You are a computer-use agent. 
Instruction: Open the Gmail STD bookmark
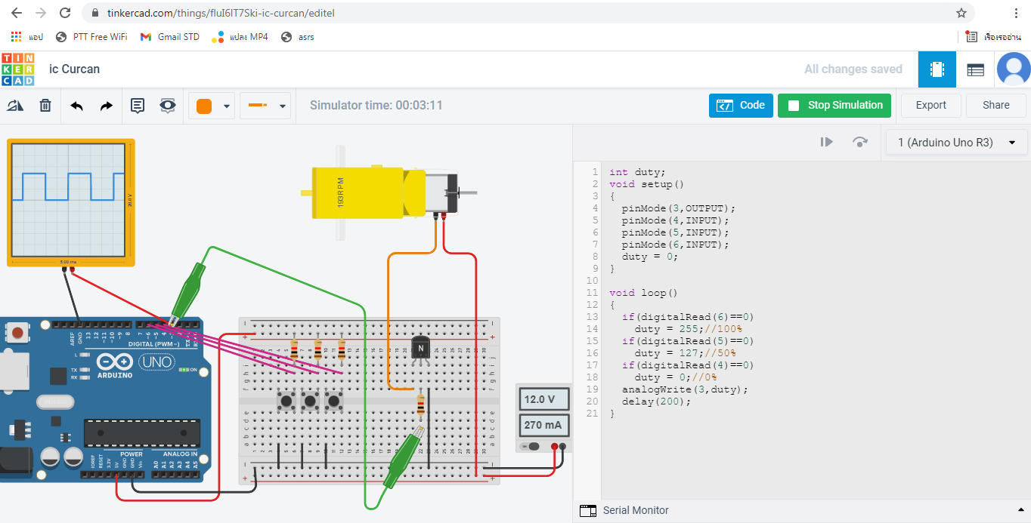170,37
